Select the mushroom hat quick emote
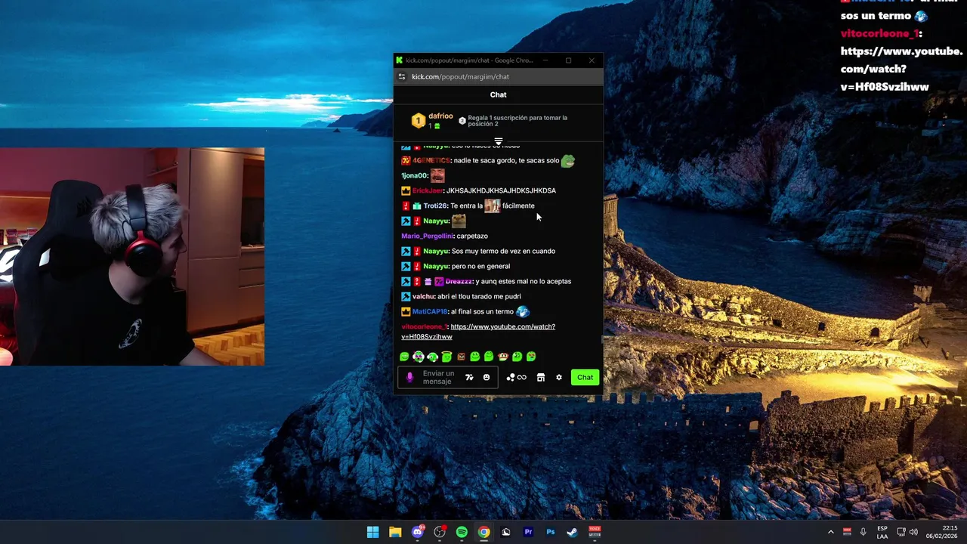 pos(503,357)
